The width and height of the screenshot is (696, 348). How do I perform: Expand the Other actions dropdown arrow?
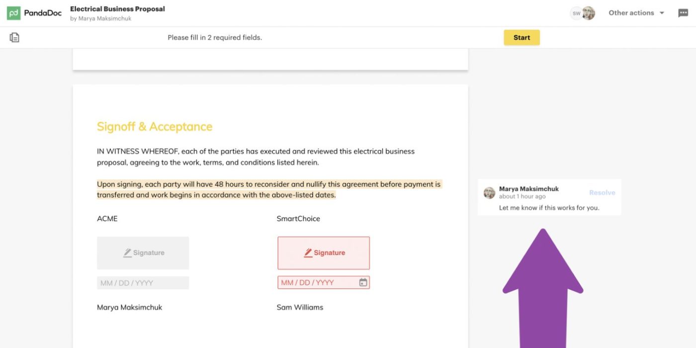click(662, 13)
